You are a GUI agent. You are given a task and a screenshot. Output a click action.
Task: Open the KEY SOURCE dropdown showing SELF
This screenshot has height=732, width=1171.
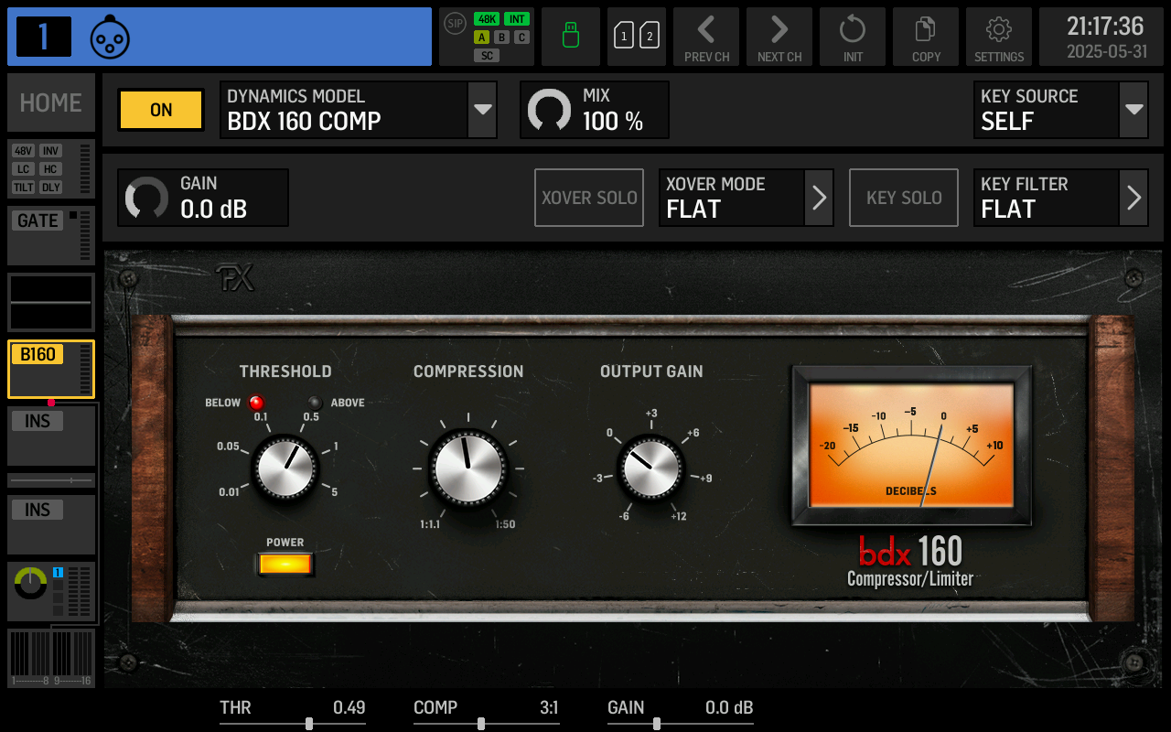coord(1060,110)
